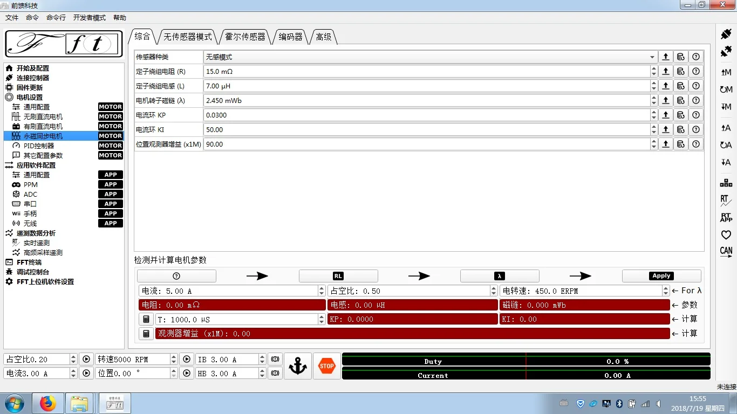Click the question-mark help button in 检测并计算电机参数
Image resolution: width=737 pixels, height=414 pixels.
(176, 276)
